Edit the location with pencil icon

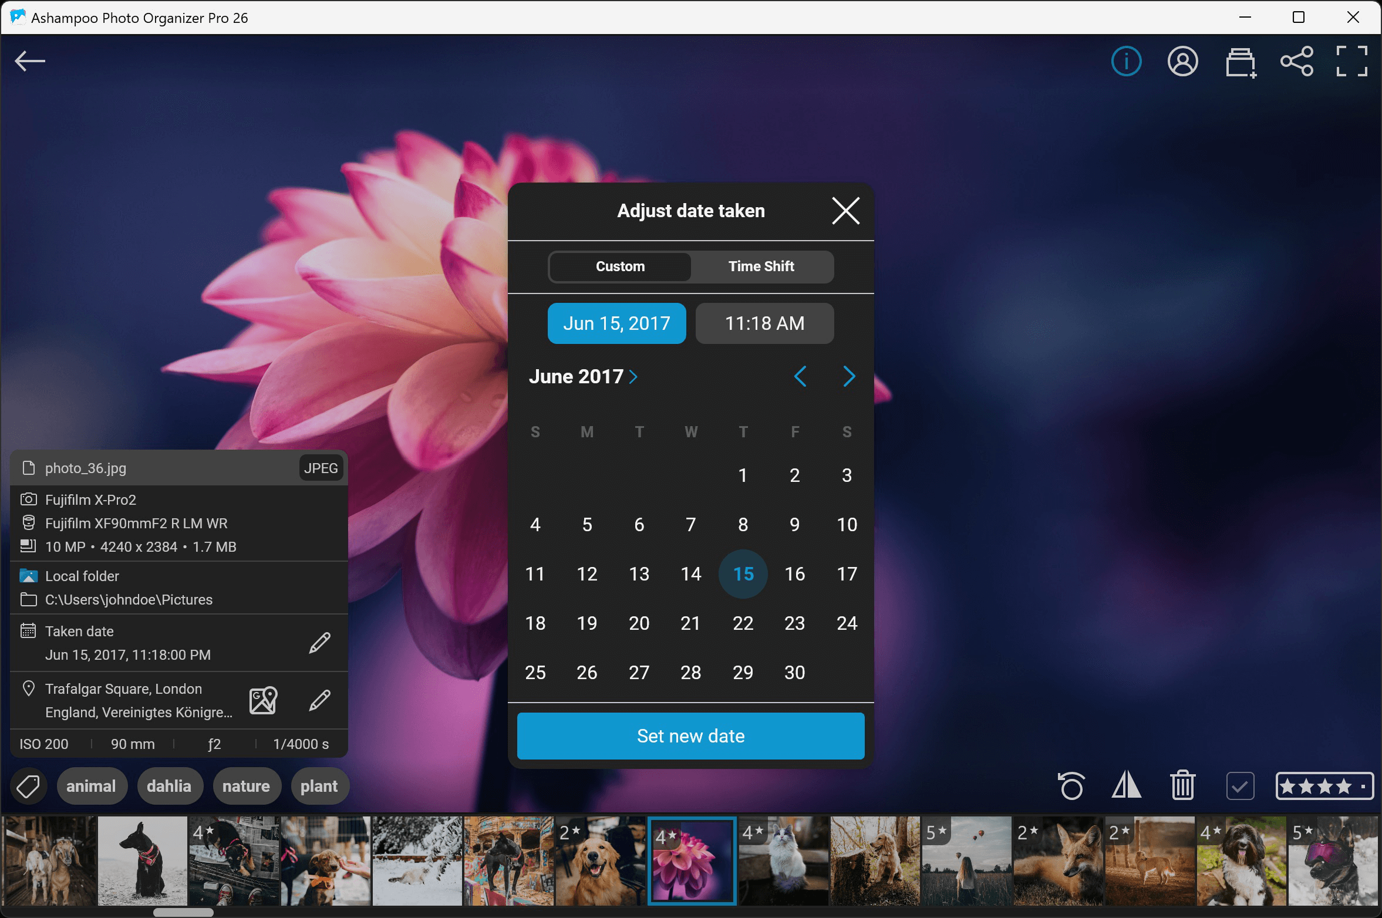pyautogui.click(x=320, y=700)
